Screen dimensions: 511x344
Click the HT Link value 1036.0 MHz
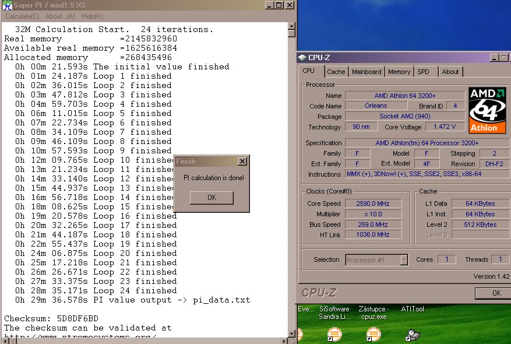click(x=373, y=234)
